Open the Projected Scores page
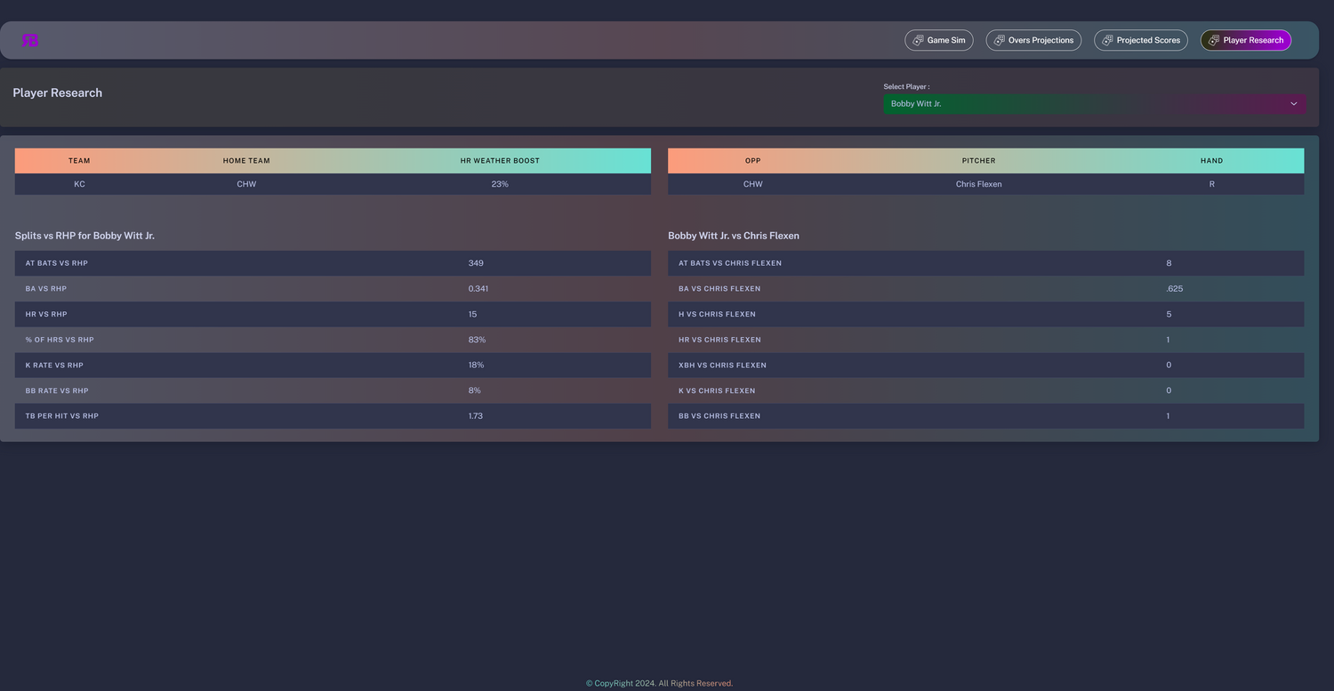The height and width of the screenshot is (691, 1334). (1141, 40)
